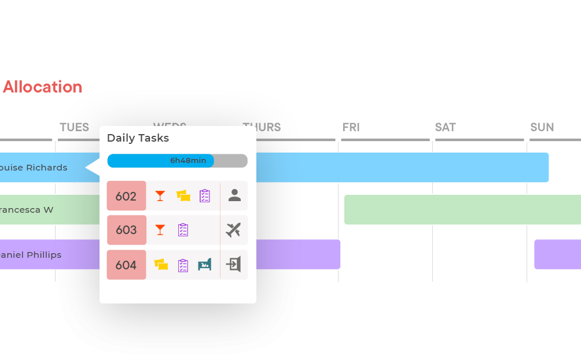Viewport: 581px width, 363px height.
Task: Click the airplane status icon for room 603
Action: coord(233,230)
